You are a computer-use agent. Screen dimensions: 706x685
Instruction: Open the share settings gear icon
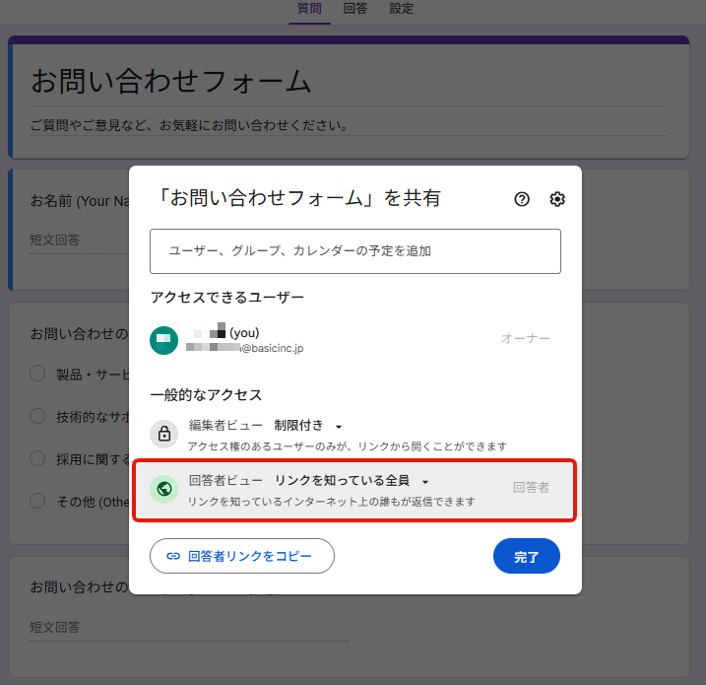click(x=557, y=199)
